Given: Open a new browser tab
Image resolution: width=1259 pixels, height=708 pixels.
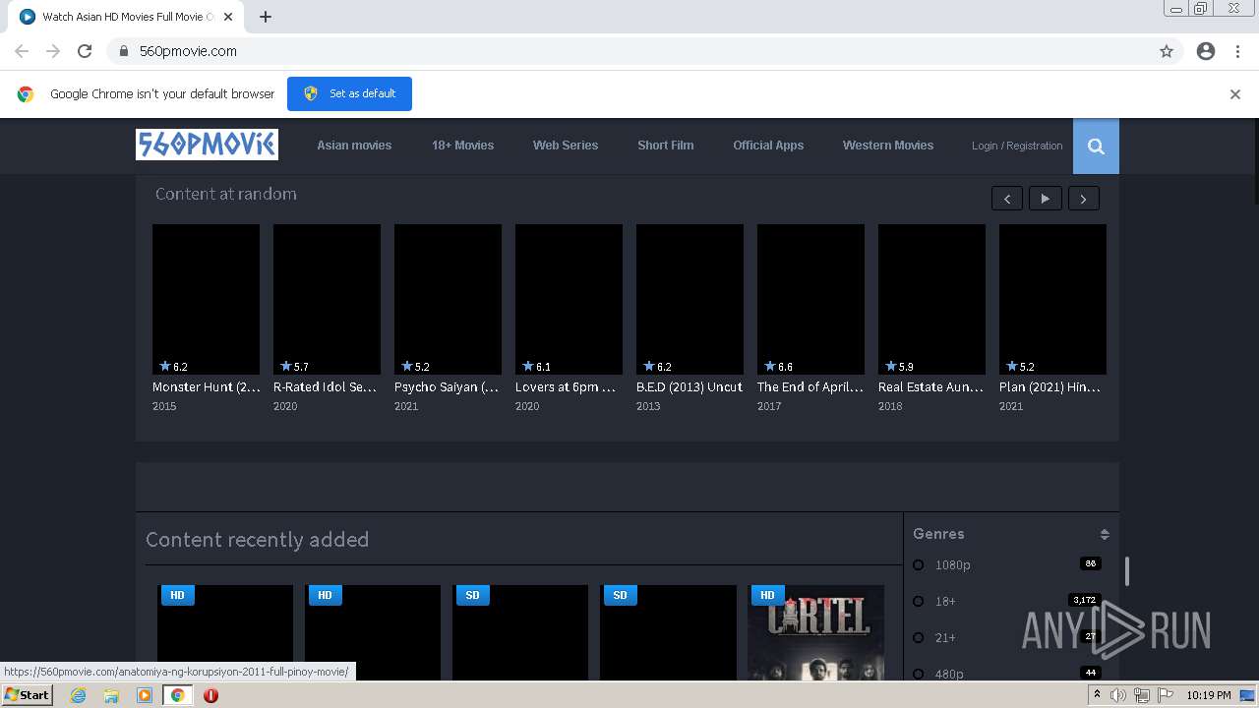Looking at the screenshot, I should (x=266, y=17).
